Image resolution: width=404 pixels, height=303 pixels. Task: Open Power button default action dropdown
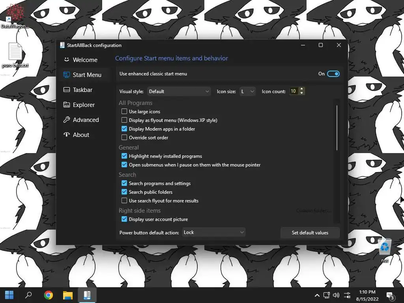(213, 232)
